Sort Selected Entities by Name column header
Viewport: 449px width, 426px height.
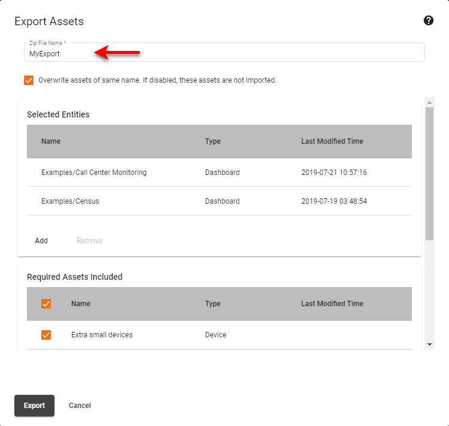click(51, 141)
